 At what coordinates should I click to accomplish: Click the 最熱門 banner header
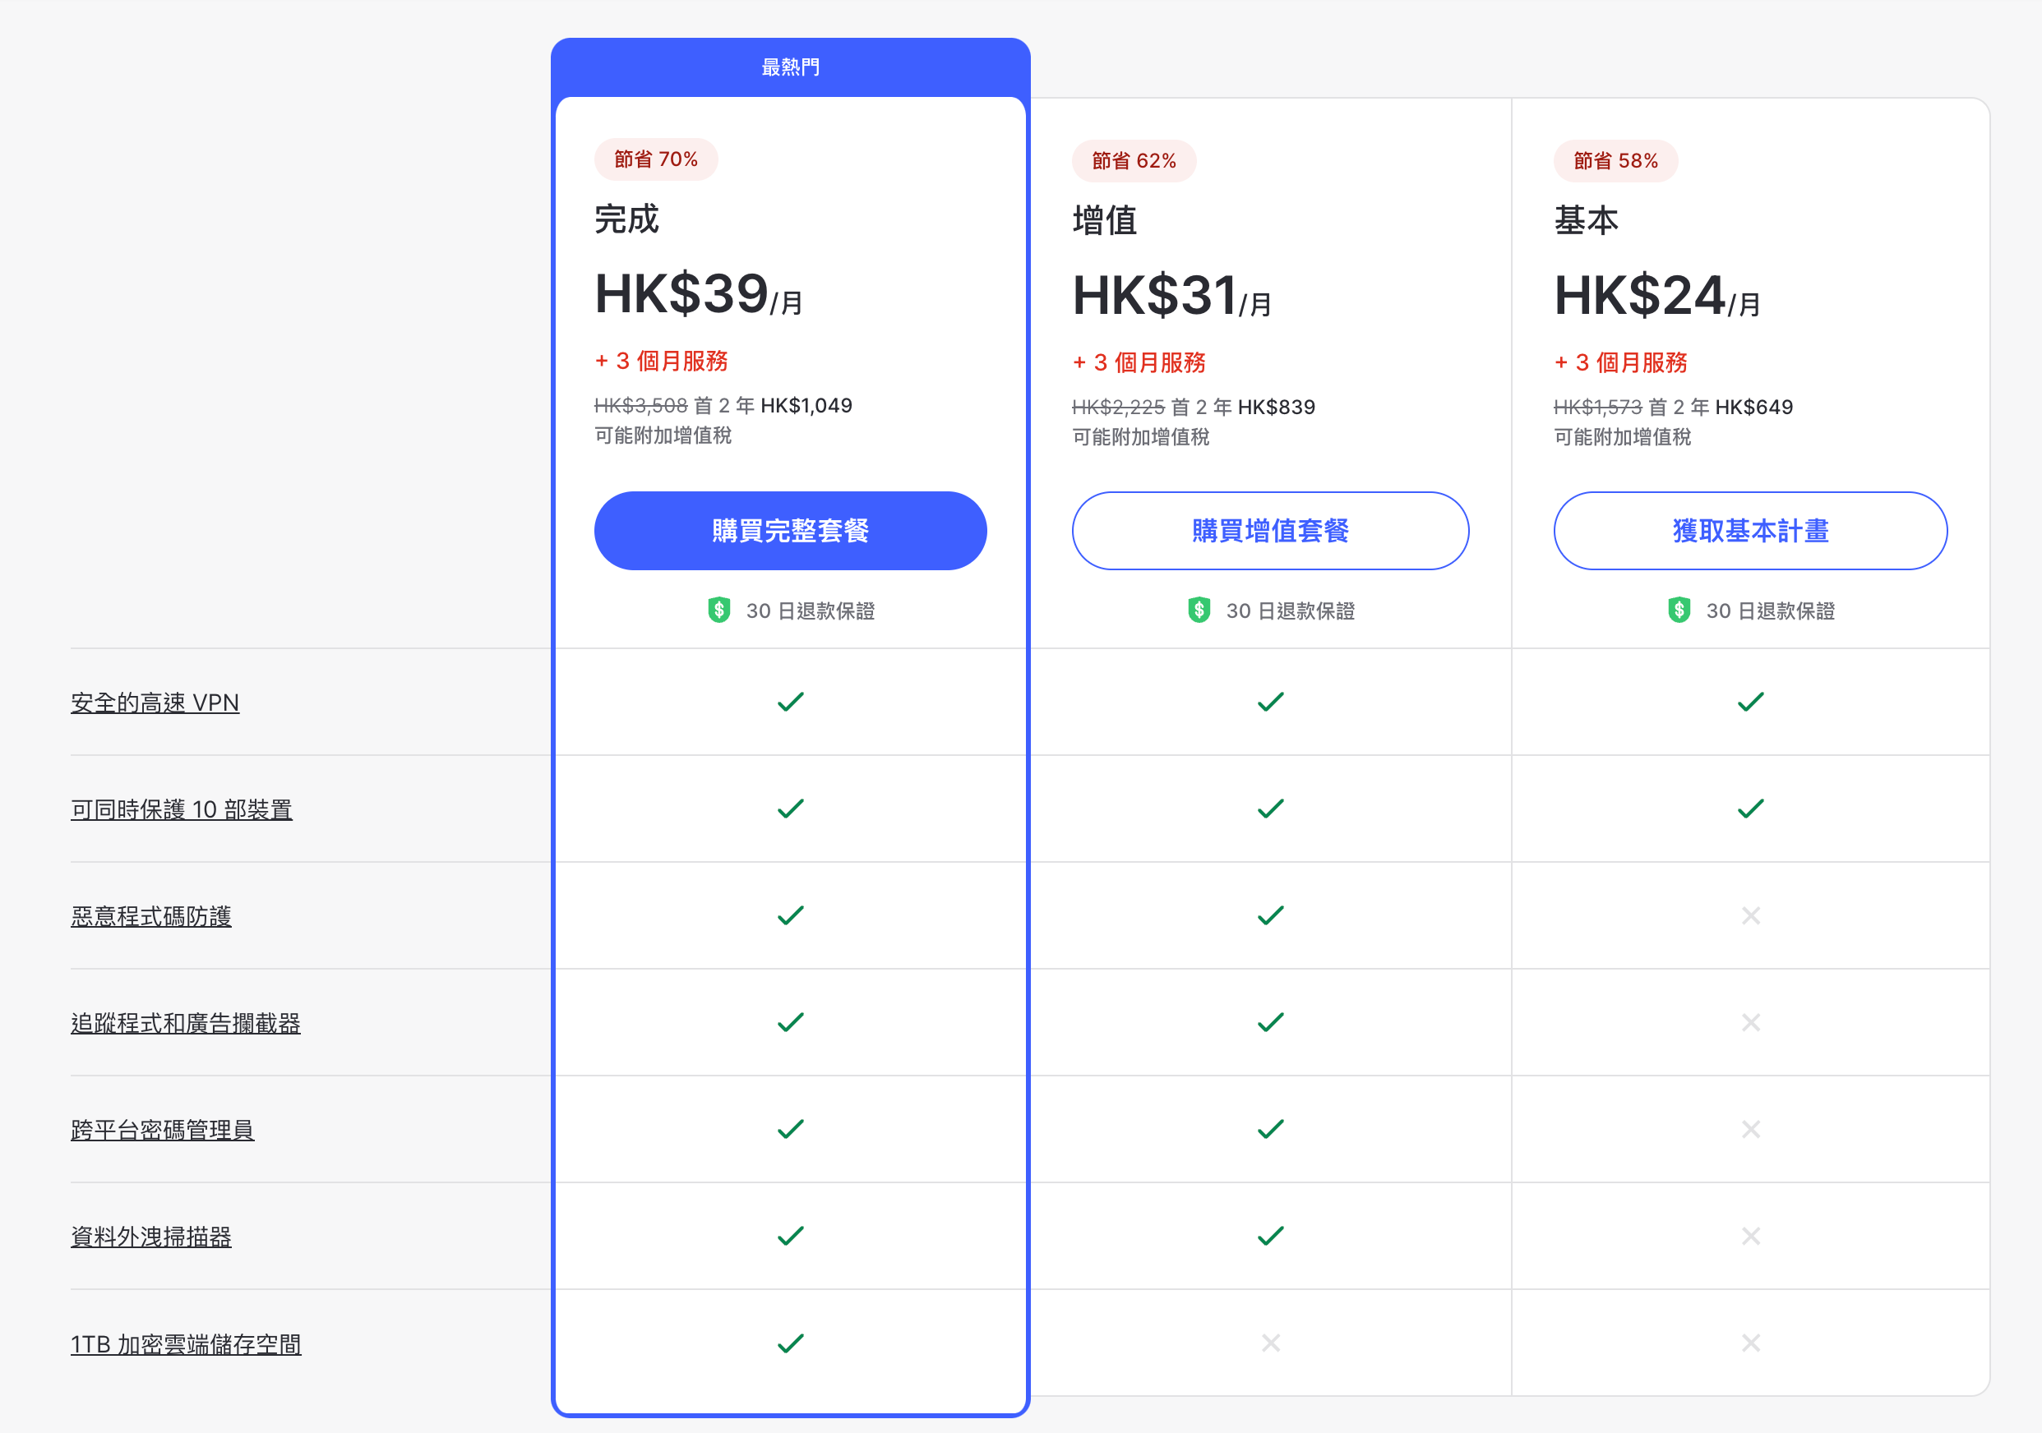[790, 67]
